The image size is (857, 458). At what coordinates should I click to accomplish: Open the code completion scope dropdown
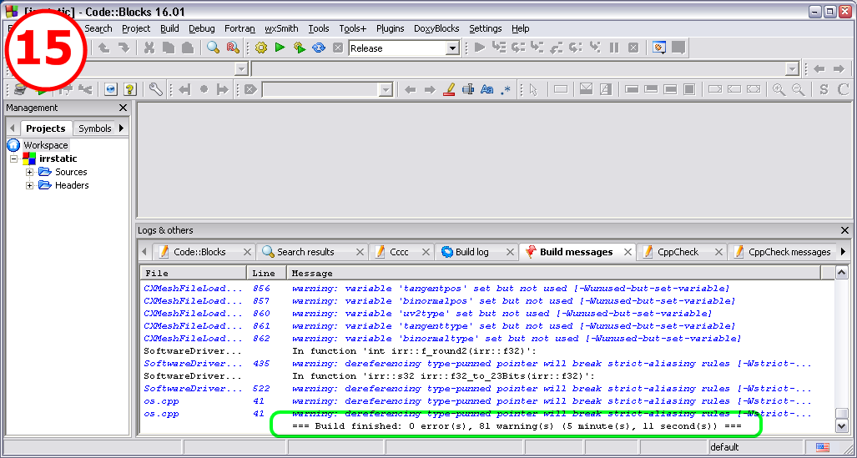pyautogui.click(x=241, y=69)
